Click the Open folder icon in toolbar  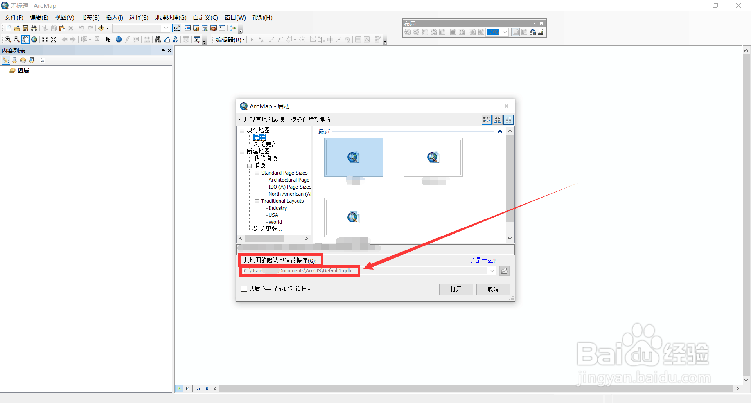coord(16,28)
